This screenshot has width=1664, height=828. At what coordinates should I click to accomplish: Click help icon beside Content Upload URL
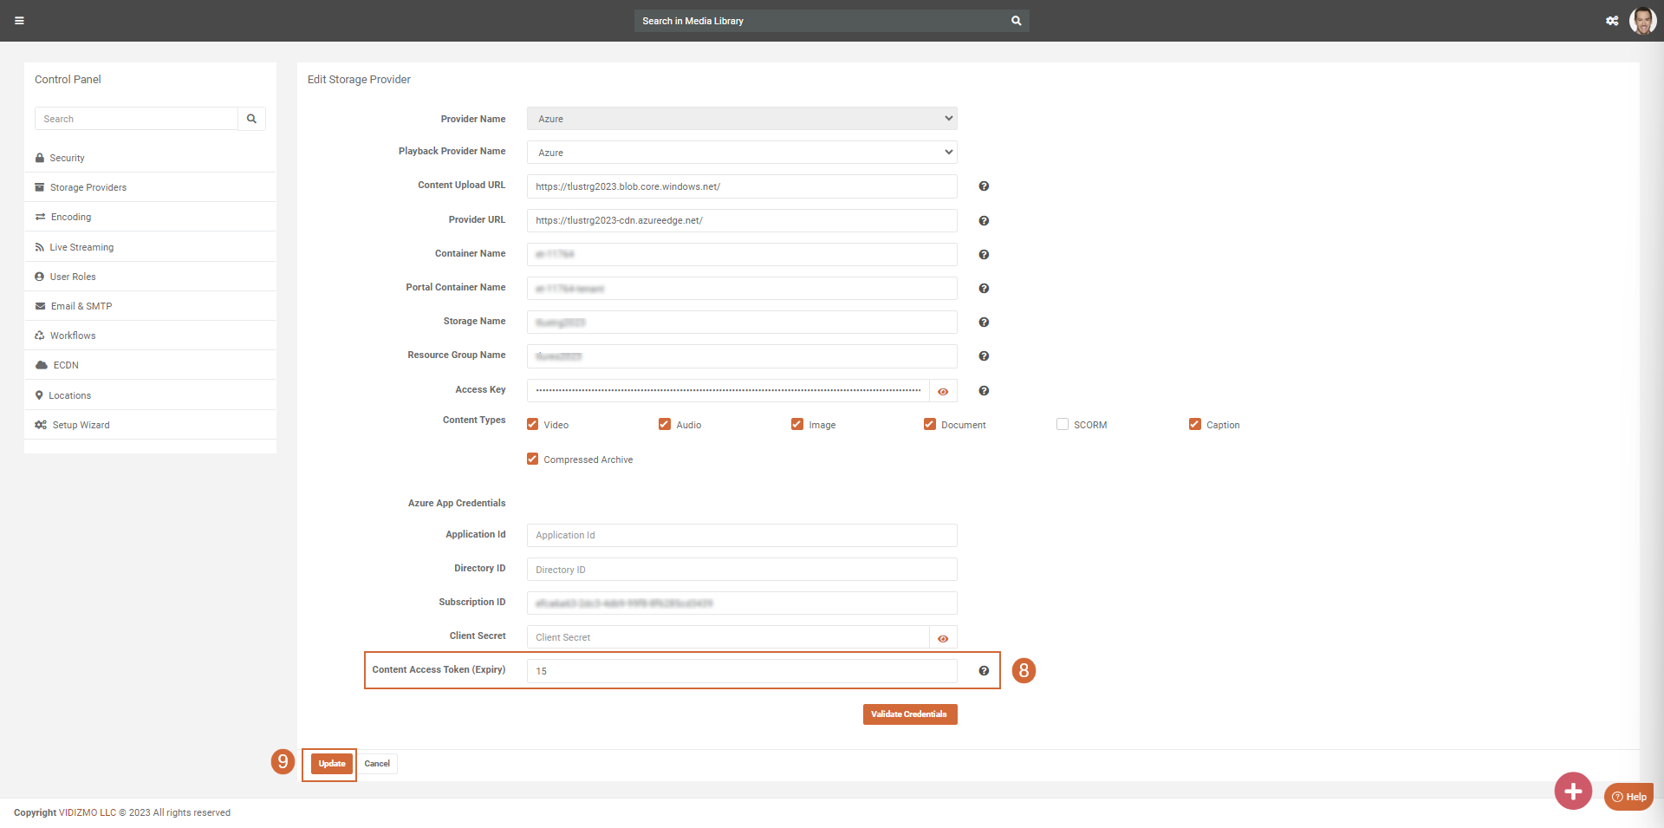984,186
